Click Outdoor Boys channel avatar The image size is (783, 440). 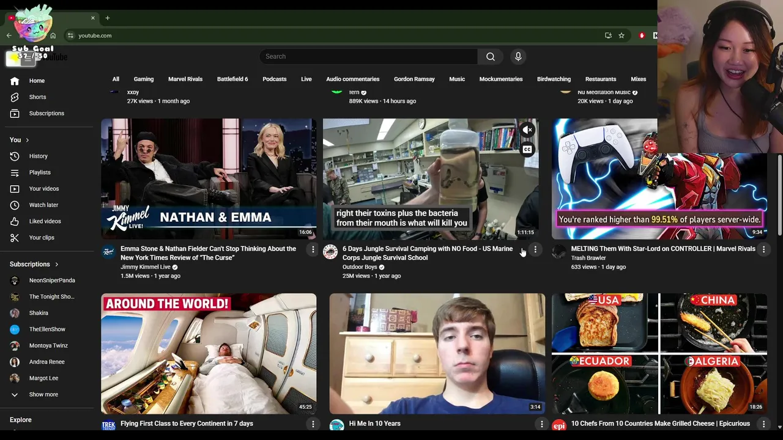click(330, 252)
